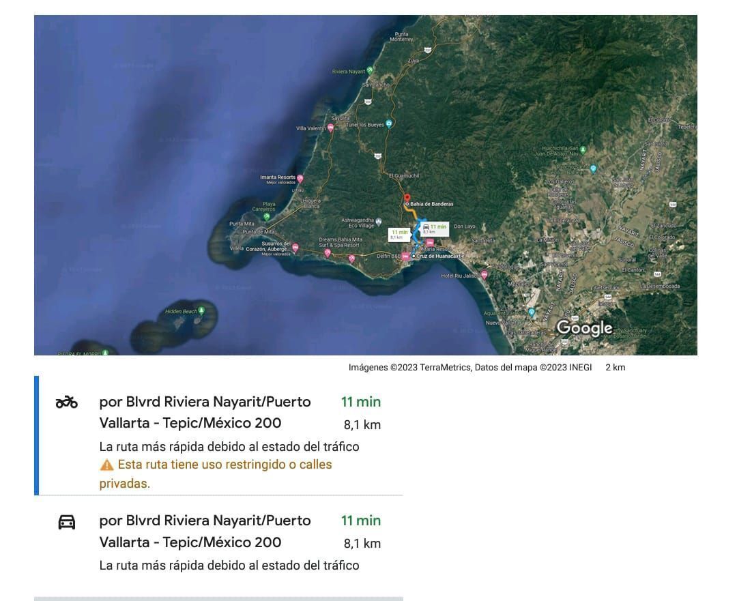The image size is (737, 601).
Task: Click the motorcycle route icon
Action: pyautogui.click(x=66, y=402)
